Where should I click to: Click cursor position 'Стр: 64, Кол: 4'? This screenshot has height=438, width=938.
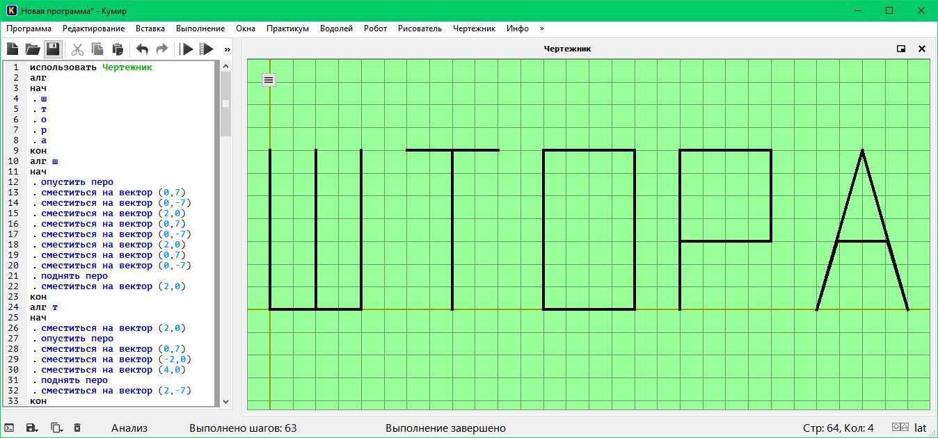(x=838, y=428)
